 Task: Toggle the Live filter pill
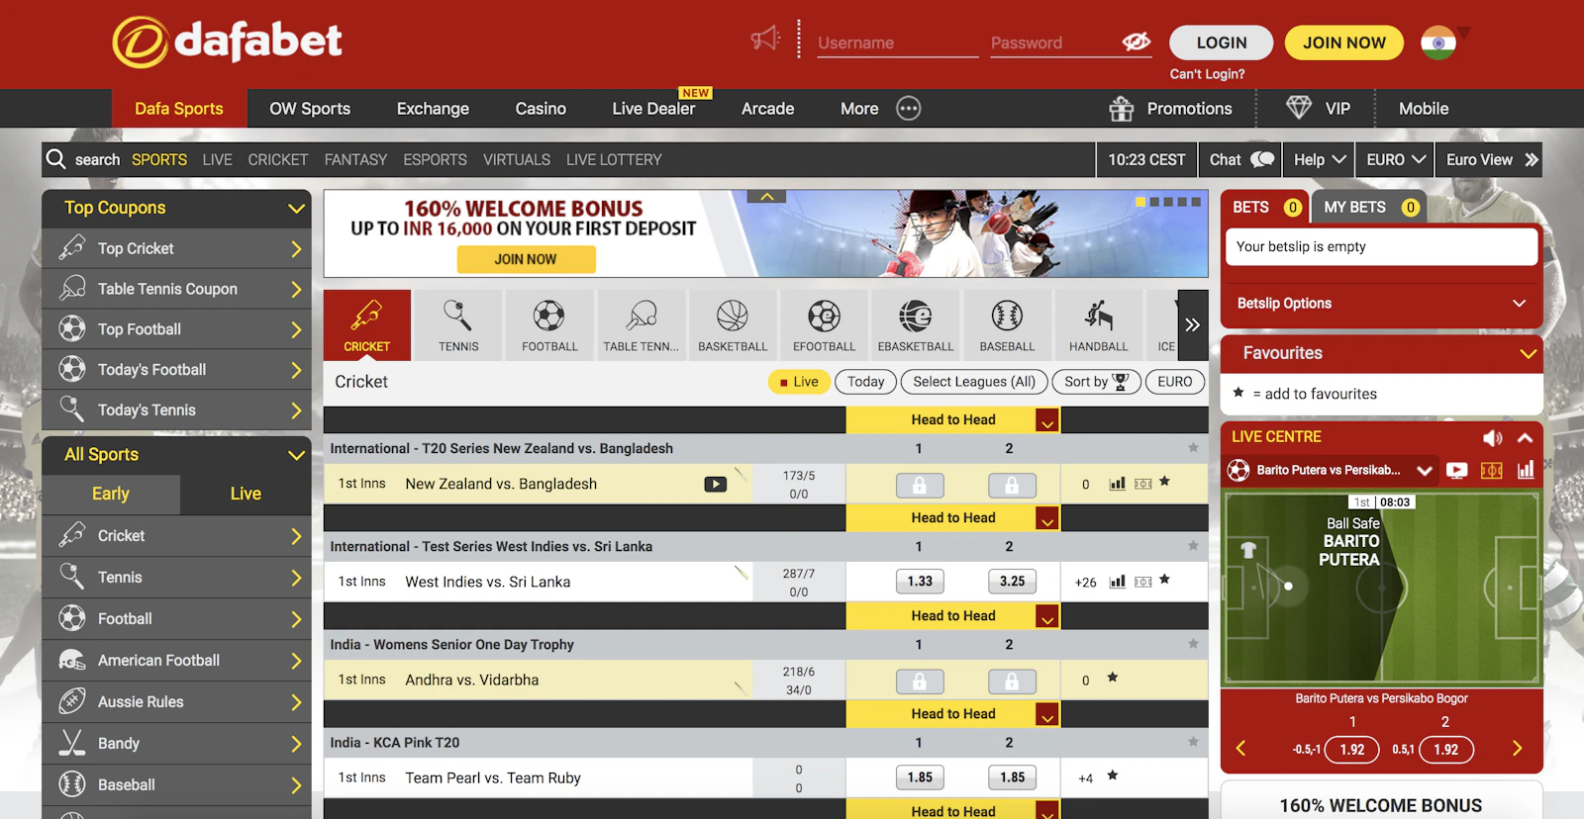799,382
